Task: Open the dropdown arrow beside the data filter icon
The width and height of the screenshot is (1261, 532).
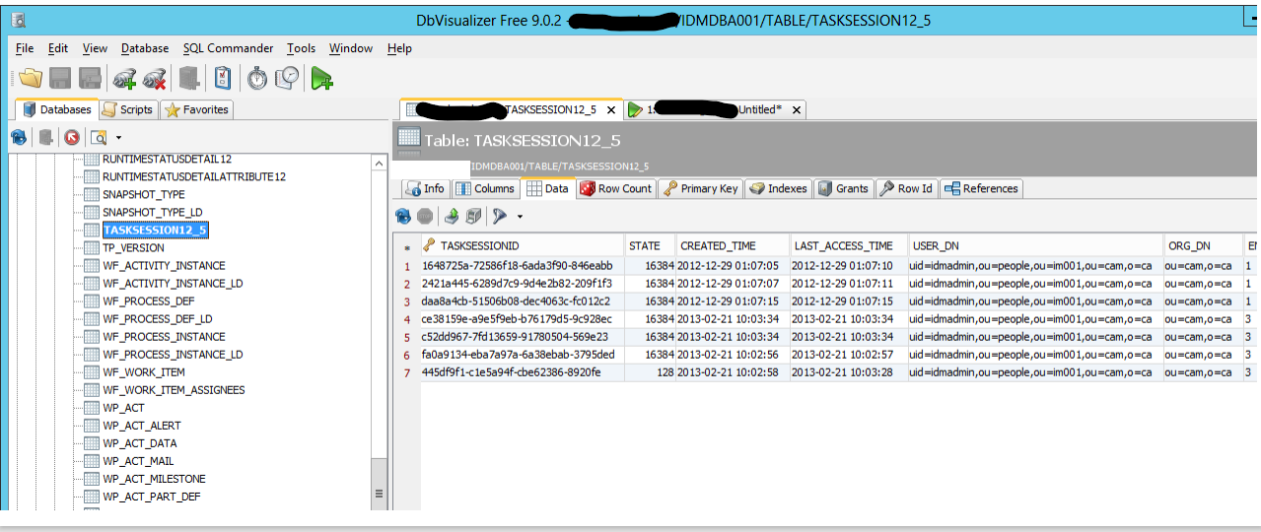Action: (520, 216)
